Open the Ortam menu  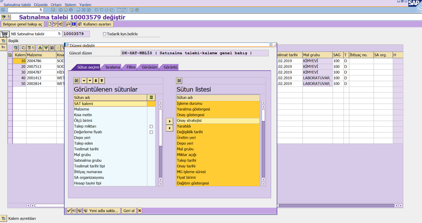56,5
